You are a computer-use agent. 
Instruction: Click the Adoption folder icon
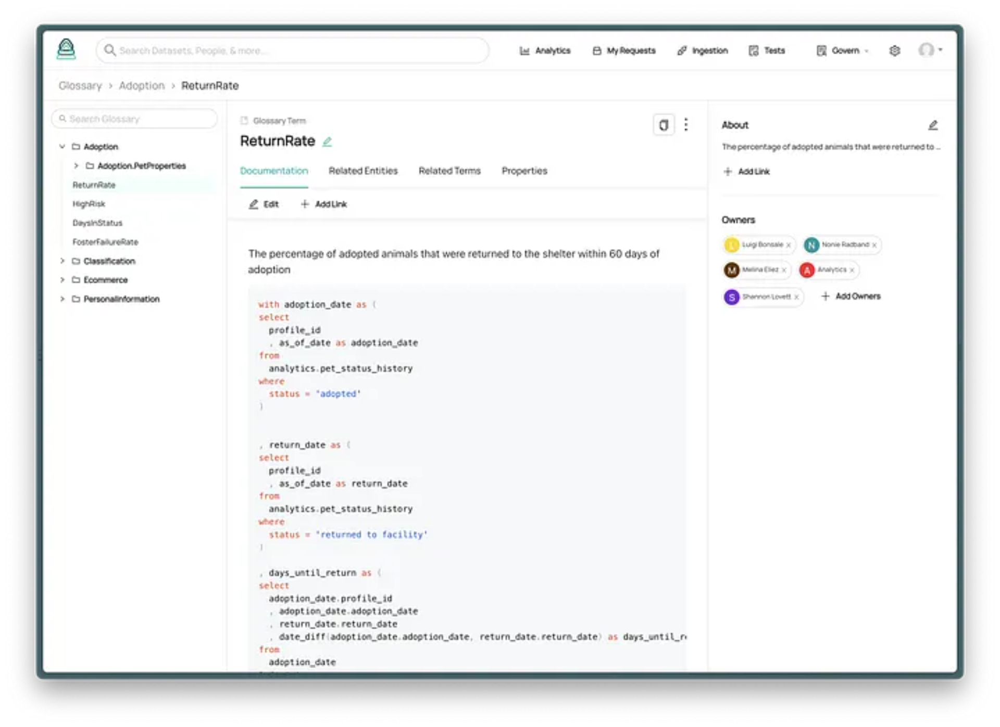coord(76,146)
